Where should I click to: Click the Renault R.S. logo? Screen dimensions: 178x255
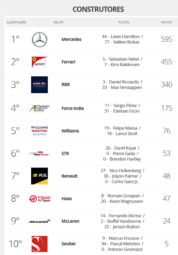(x=39, y=176)
